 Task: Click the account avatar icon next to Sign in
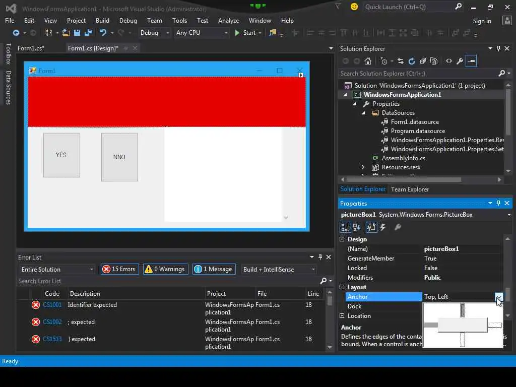(507, 20)
